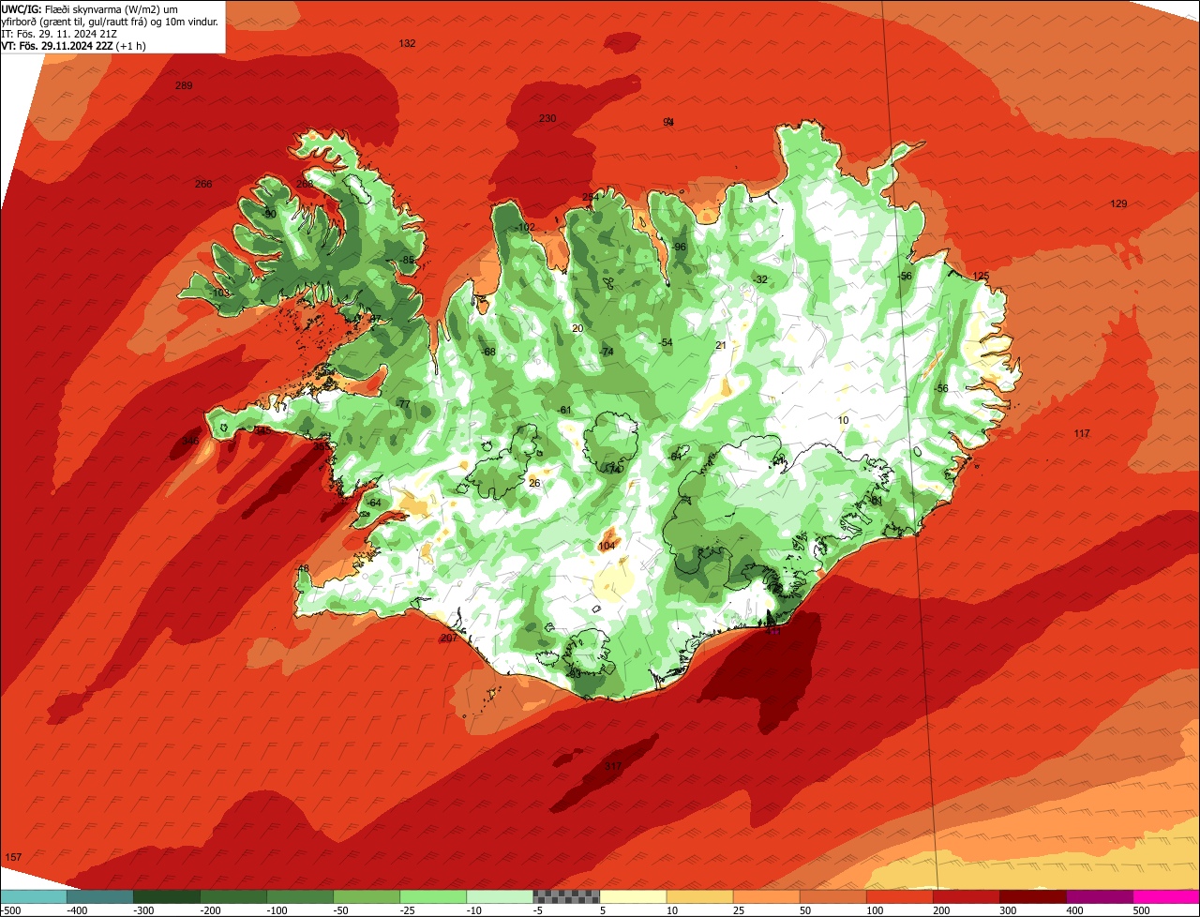Image resolution: width=1200 pixels, height=917 pixels.
Task: Click the value 317 in the southern dark streak
Action: (613, 767)
